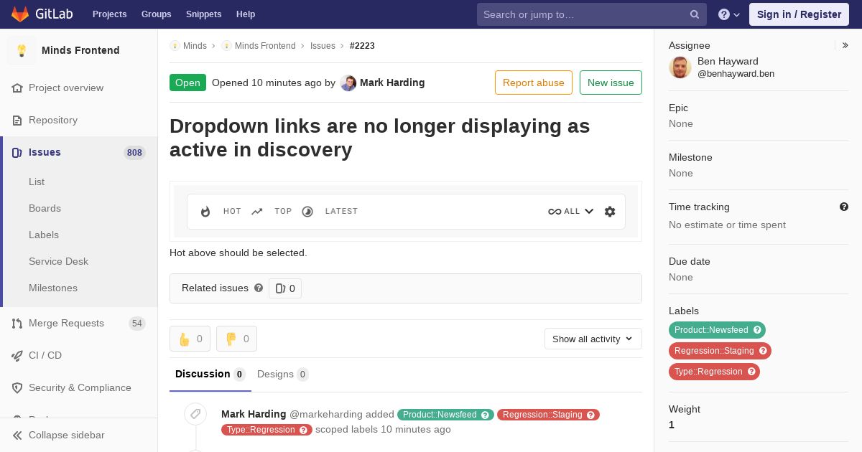Switch to the Discussion tab
862x452 pixels.
tap(210, 374)
